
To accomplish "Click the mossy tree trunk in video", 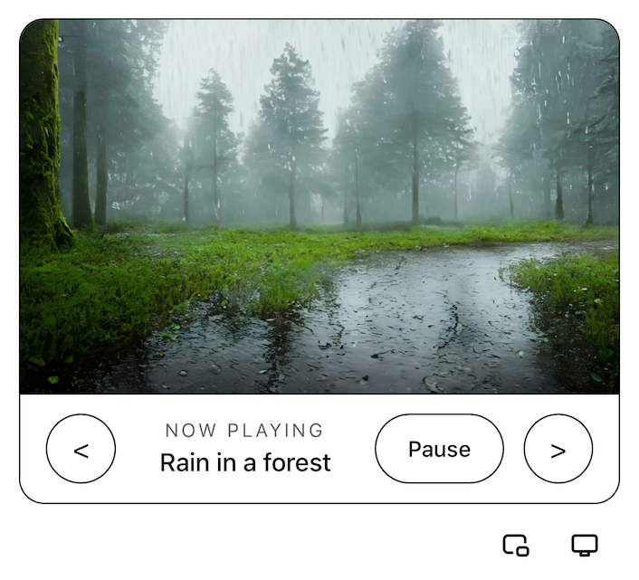I will [41, 135].
